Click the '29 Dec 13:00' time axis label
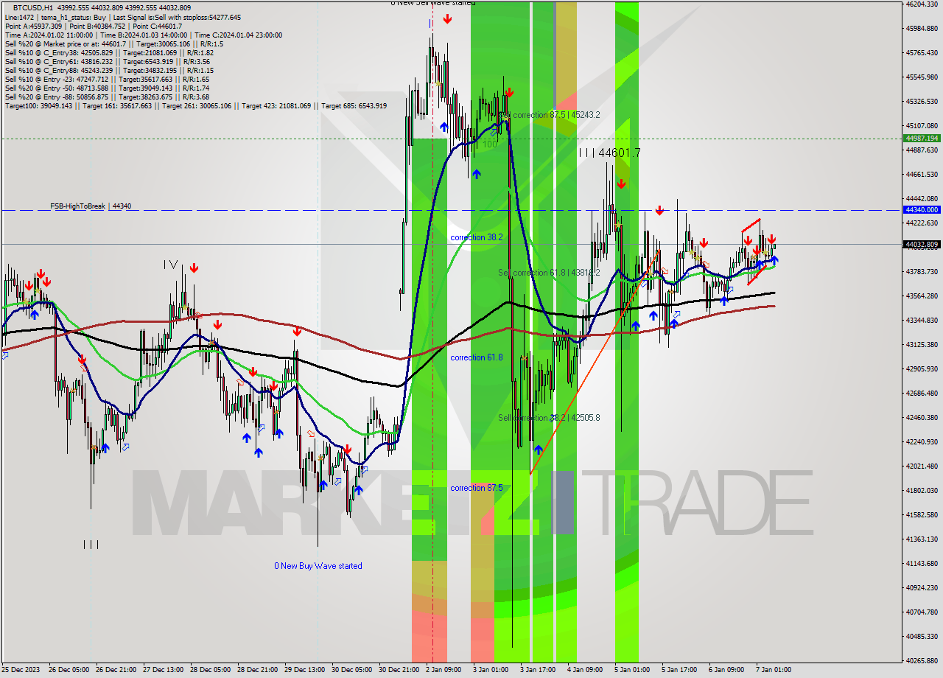 coord(305,670)
